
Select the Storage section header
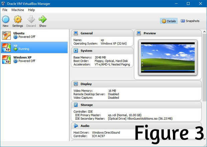pyautogui.click(x=137, y=105)
